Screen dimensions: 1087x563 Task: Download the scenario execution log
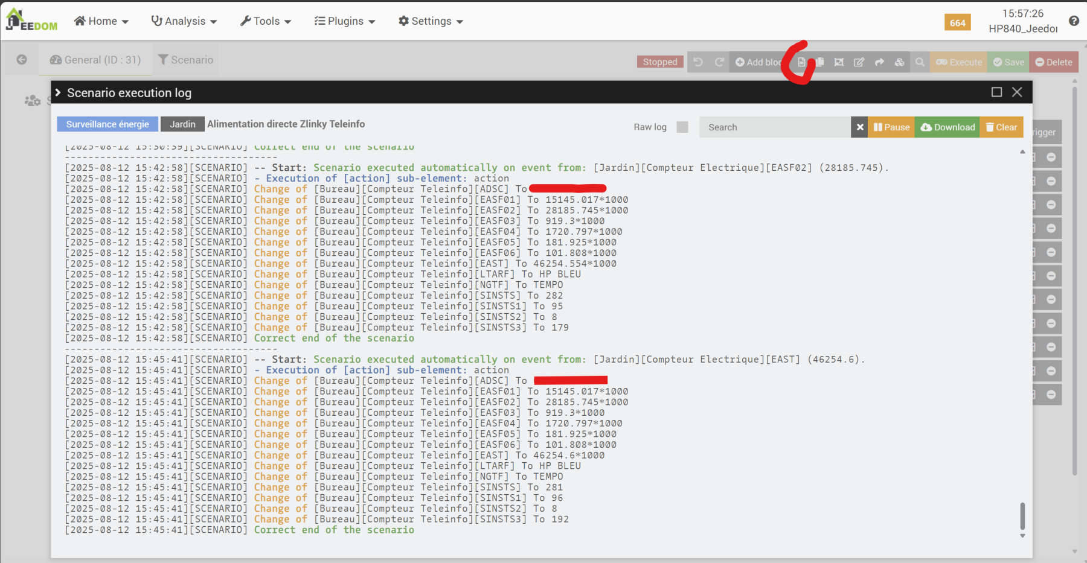pyautogui.click(x=947, y=127)
